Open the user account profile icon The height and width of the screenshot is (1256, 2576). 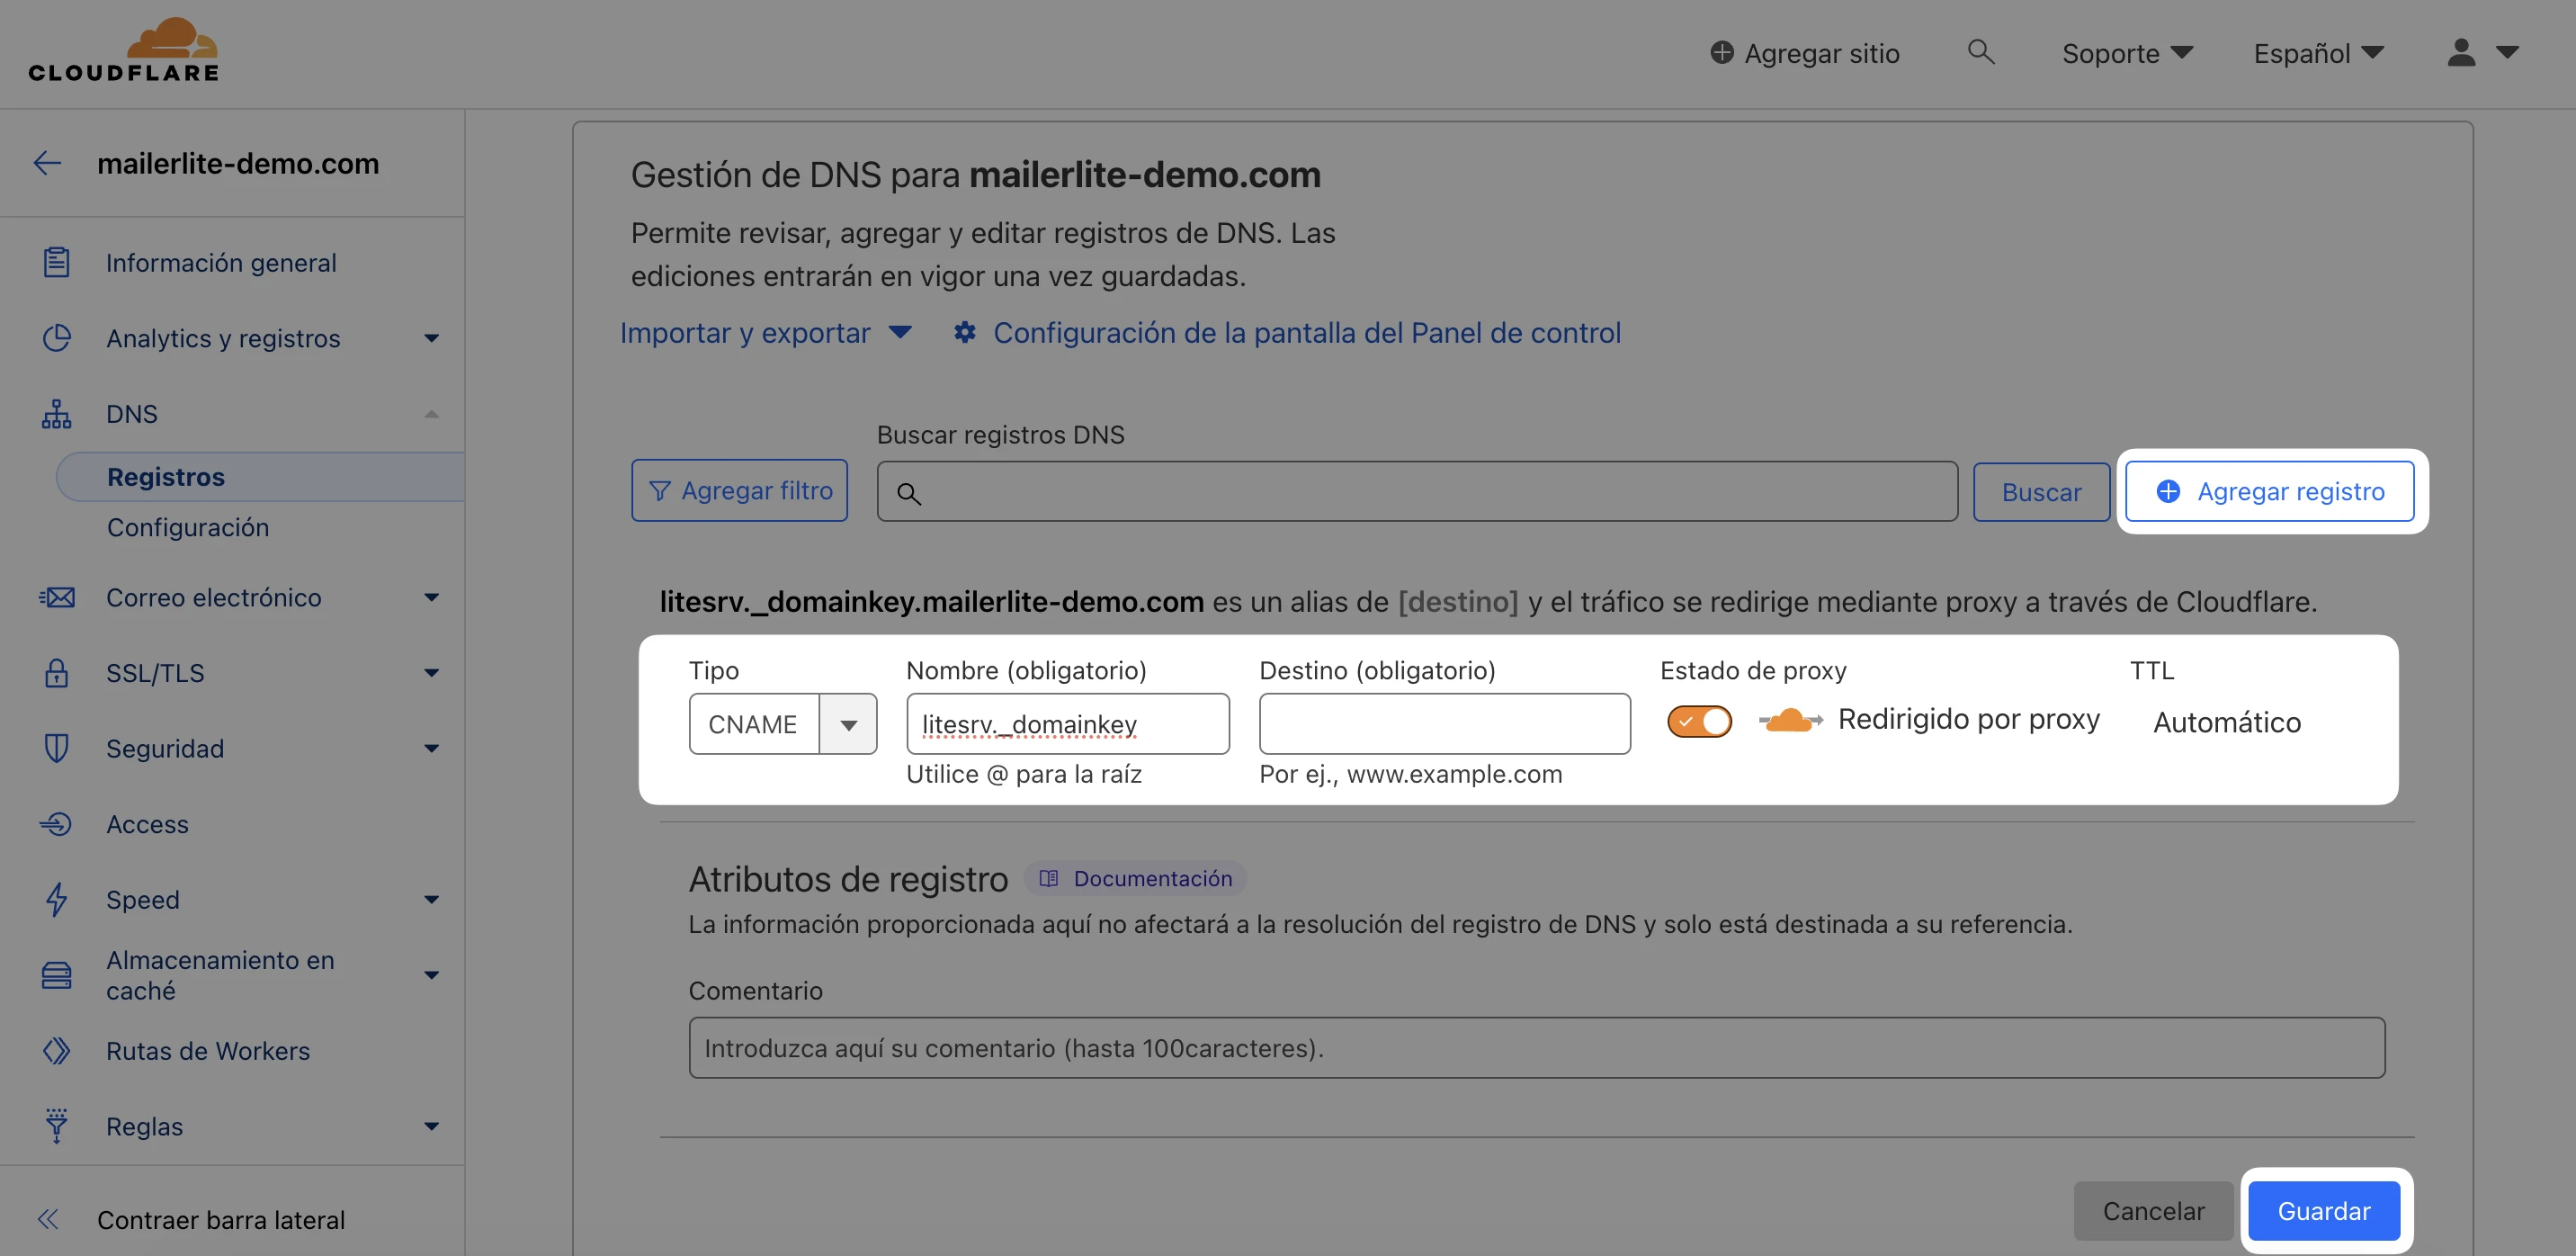(x=2461, y=53)
